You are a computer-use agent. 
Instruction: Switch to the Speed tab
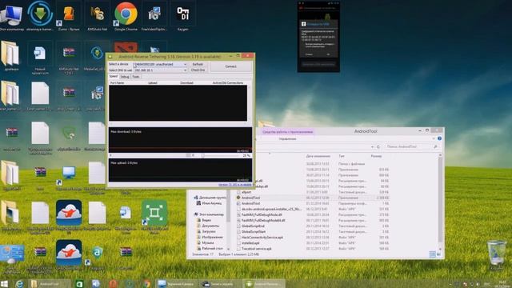(x=114, y=77)
